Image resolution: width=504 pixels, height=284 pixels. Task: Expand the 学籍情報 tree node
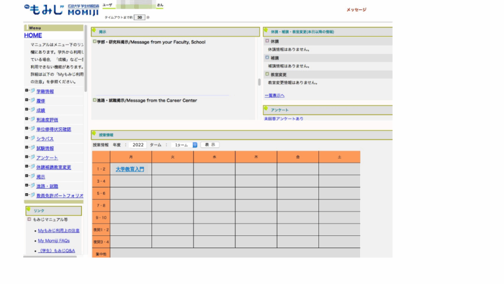(x=27, y=91)
